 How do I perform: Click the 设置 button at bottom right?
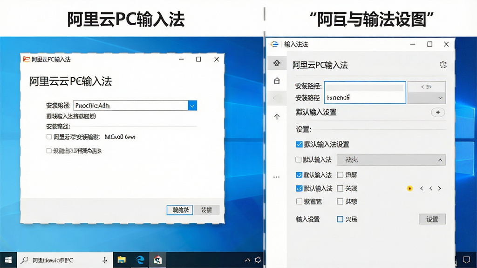(x=432, y=219)
